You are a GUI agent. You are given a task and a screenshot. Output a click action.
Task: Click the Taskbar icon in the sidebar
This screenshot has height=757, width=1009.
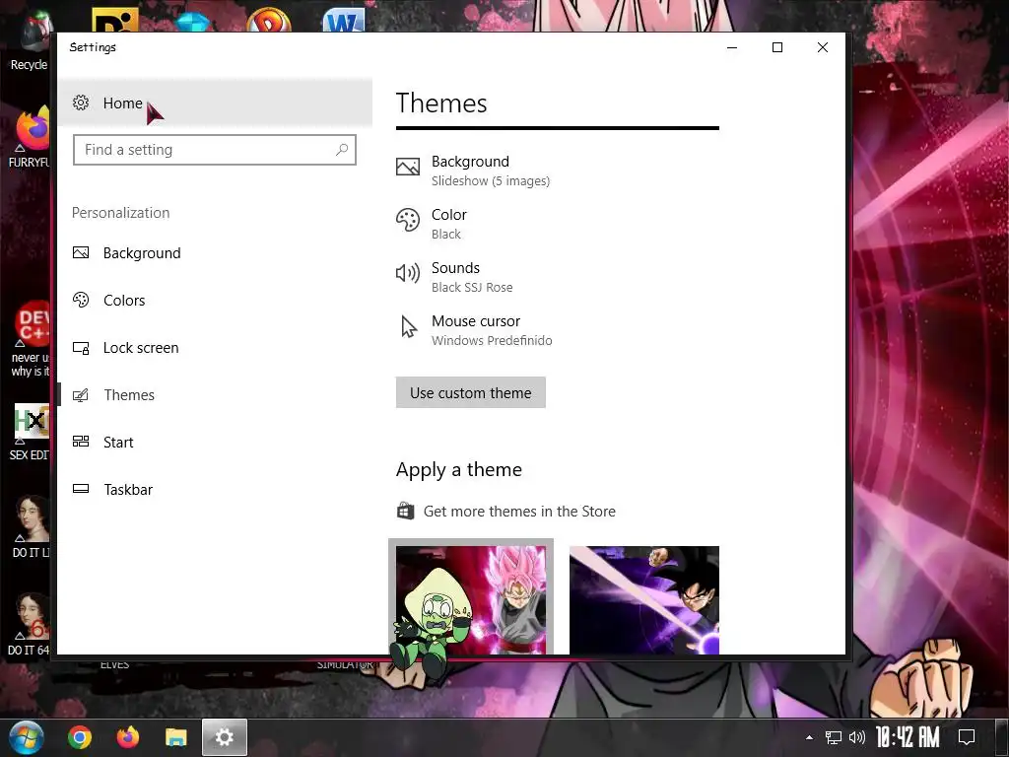pyautogui.click(x=81, y=489)
